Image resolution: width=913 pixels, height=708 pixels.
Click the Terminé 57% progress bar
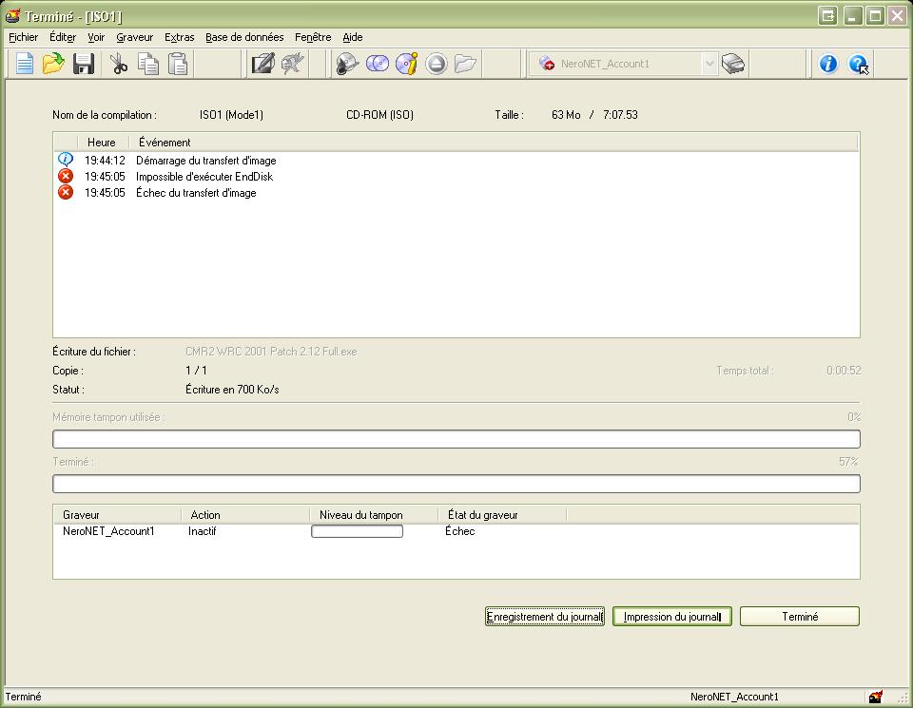(x=456, y=484)
